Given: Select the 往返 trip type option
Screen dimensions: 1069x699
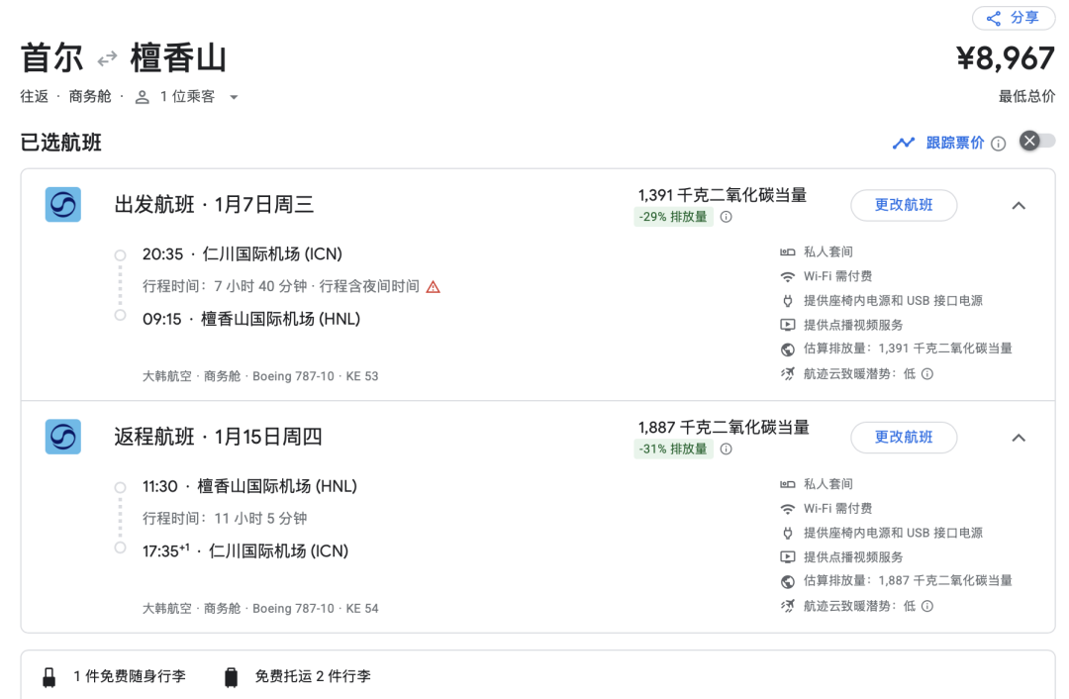Looking at the screenshot, I should pos(33,96).
